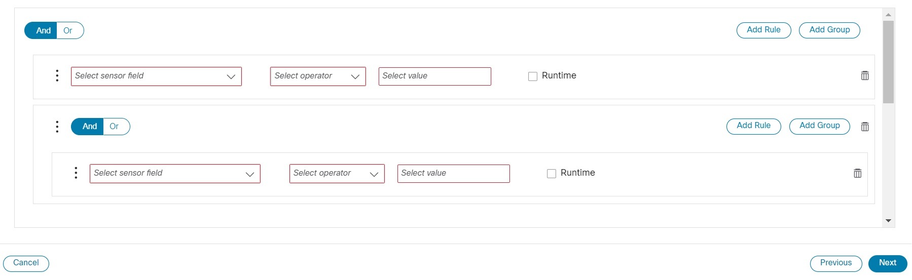Click top-level Add Rule button
The height and width of the screenshot is (280, 912).
[x=763, y=30]
